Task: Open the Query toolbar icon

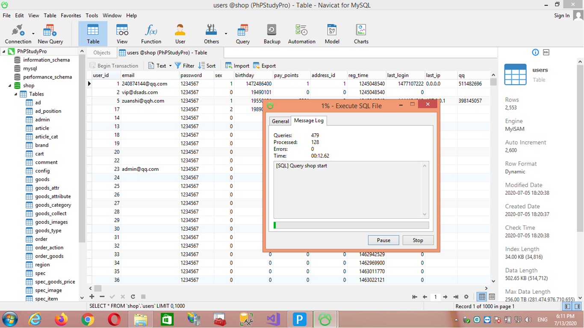Action: pos(242,34)
